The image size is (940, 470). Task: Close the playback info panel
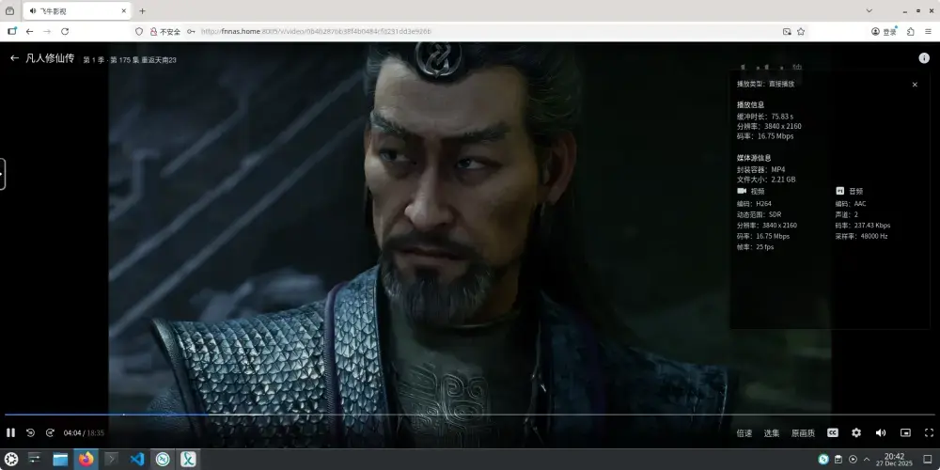915,85
